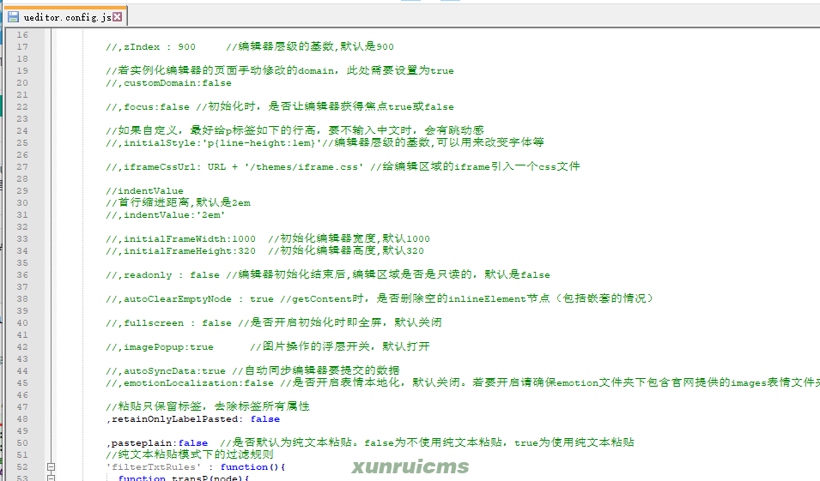Collapse the transP function fold marker at line 53
Image resolution: width=820 pixels, height=481 pixels.
click(x=51, y=478)
